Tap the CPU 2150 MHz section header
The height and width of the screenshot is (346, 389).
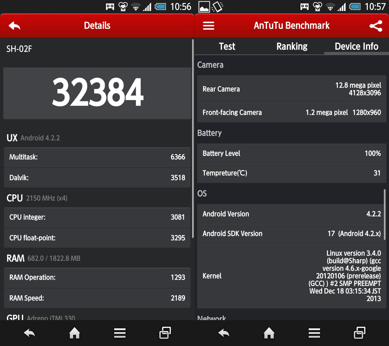37,198
